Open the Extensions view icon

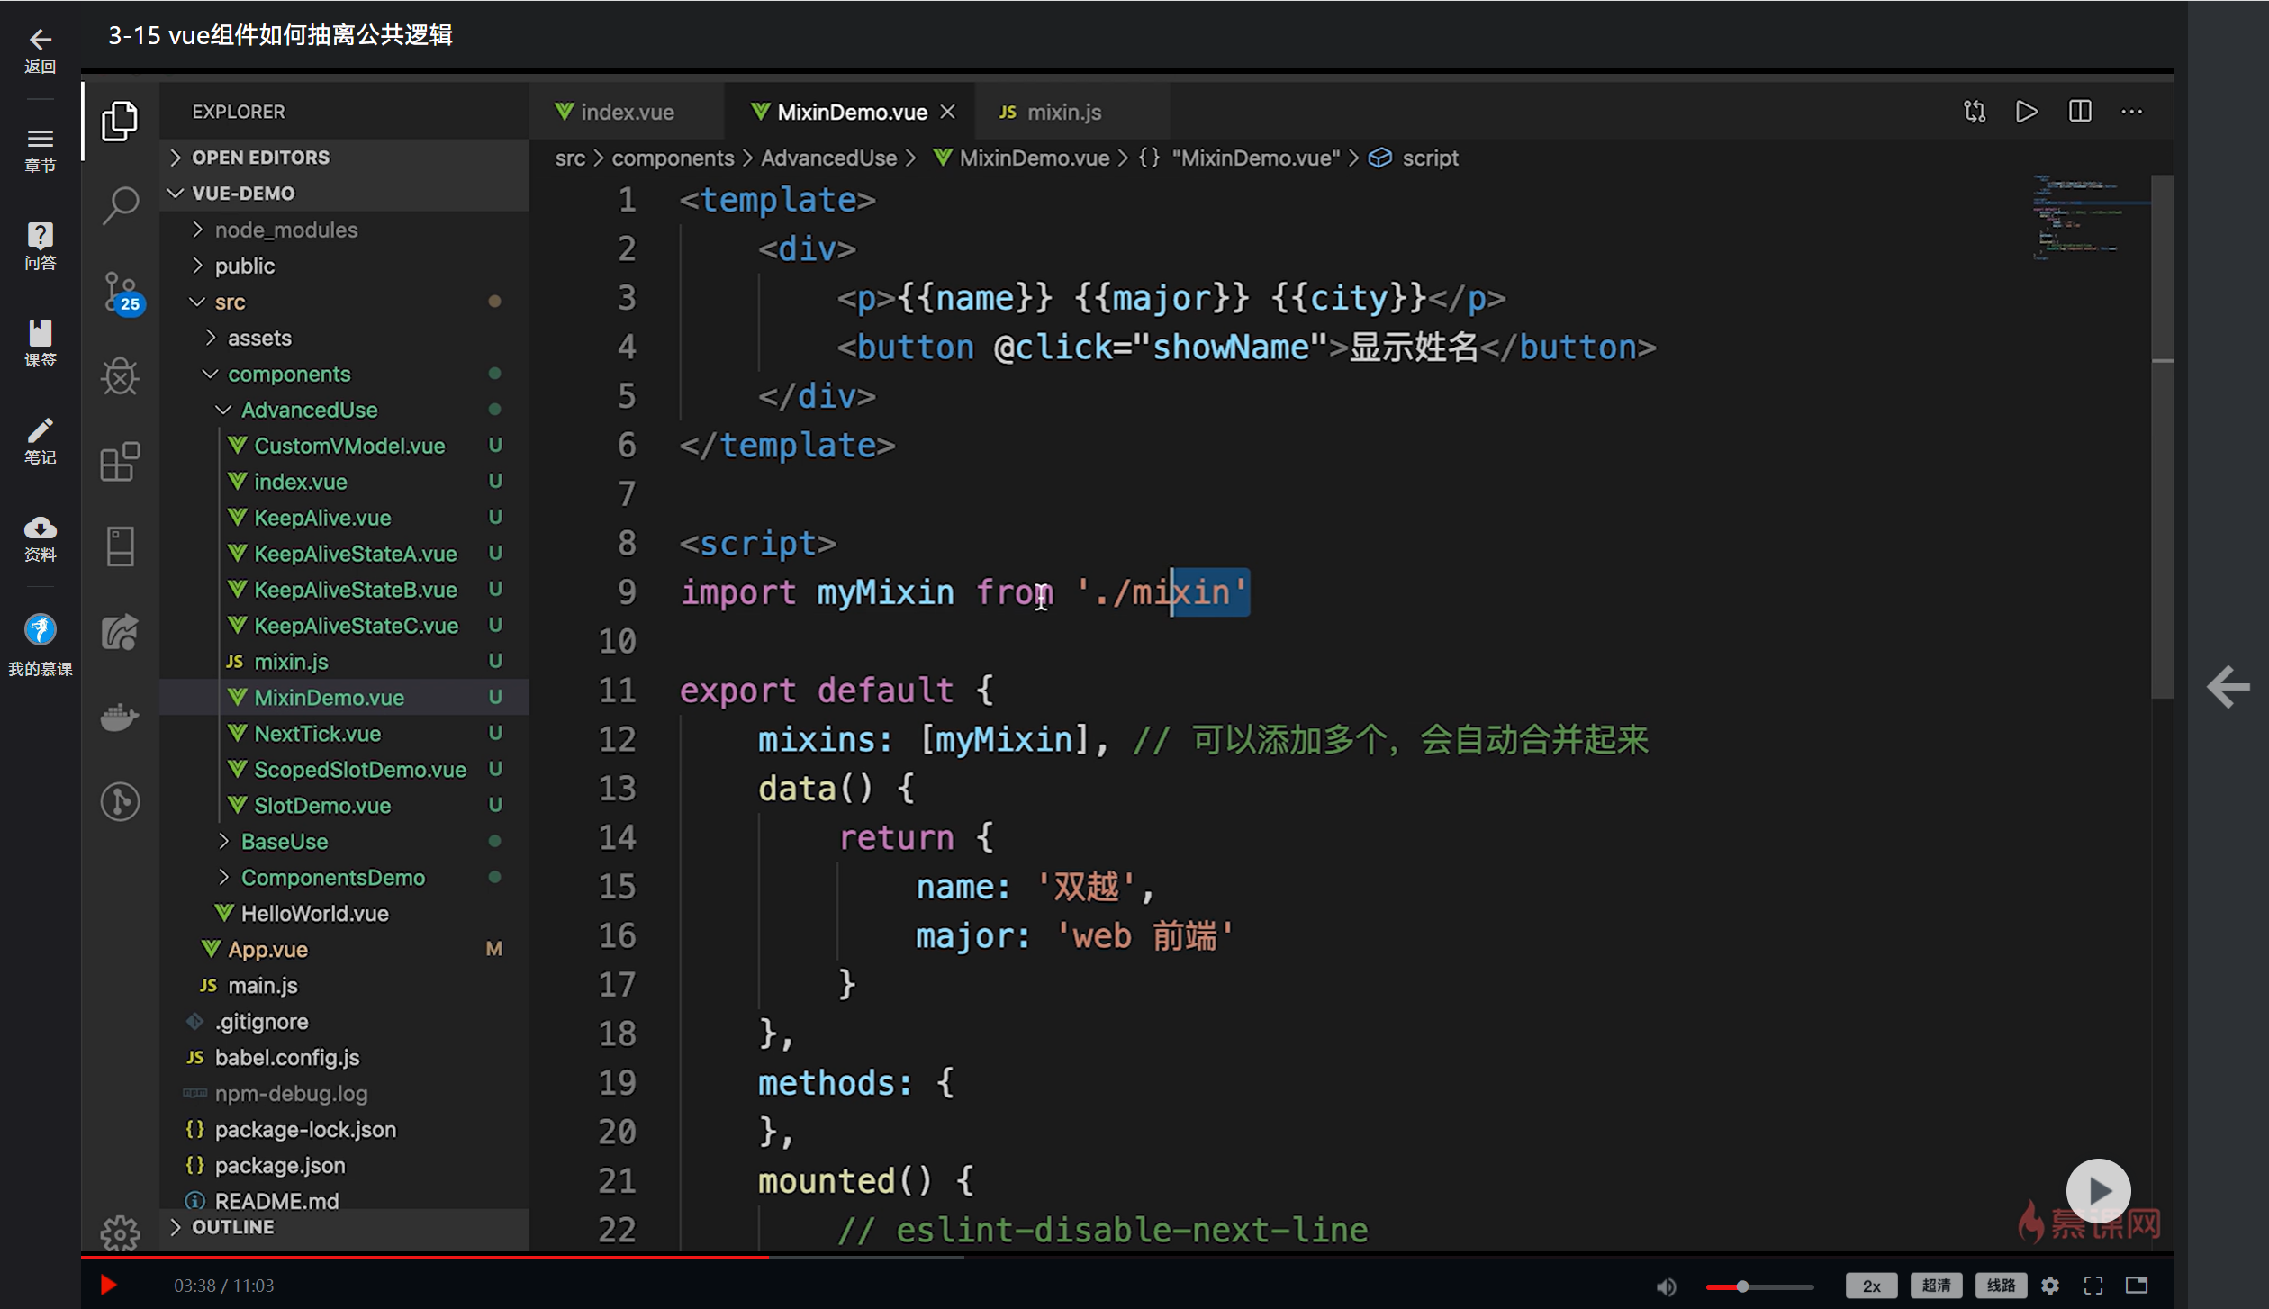(120, 461)
